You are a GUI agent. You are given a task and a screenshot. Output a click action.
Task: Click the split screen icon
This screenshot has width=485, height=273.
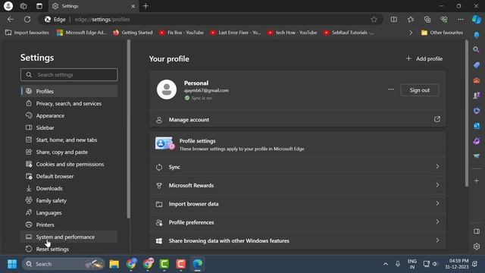coord(394,19)
